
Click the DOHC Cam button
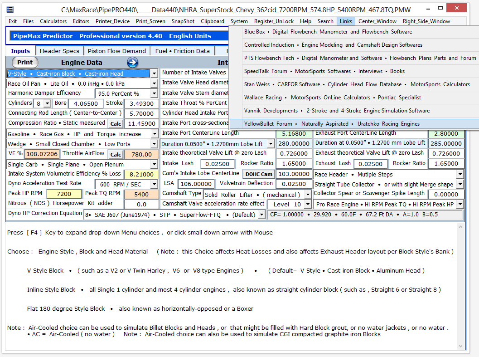(x=259, y=174)
